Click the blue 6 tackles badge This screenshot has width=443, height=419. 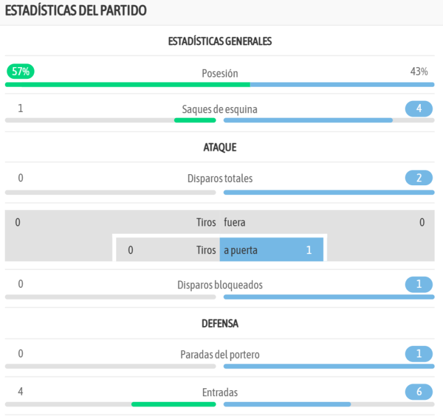(x=419, y=393)
